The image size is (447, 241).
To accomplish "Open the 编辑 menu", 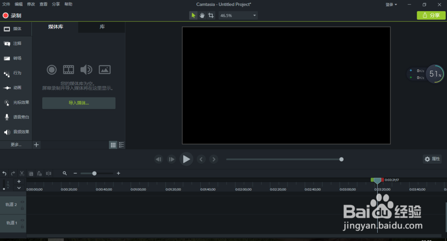I will click(x=18, y=4).
